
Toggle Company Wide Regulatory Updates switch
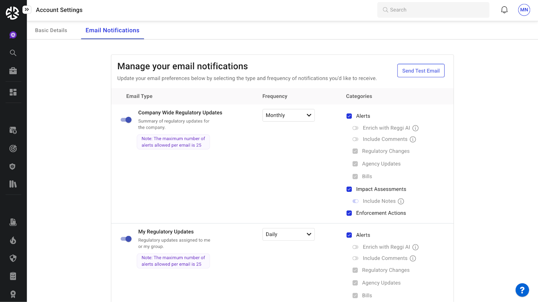pos(126,120)
